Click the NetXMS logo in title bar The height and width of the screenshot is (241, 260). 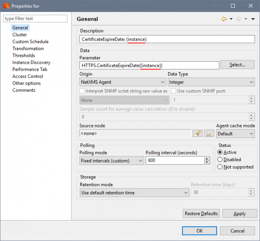[x=5, y=6]
